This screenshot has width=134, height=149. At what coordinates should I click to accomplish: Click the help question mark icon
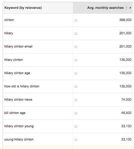126,8
